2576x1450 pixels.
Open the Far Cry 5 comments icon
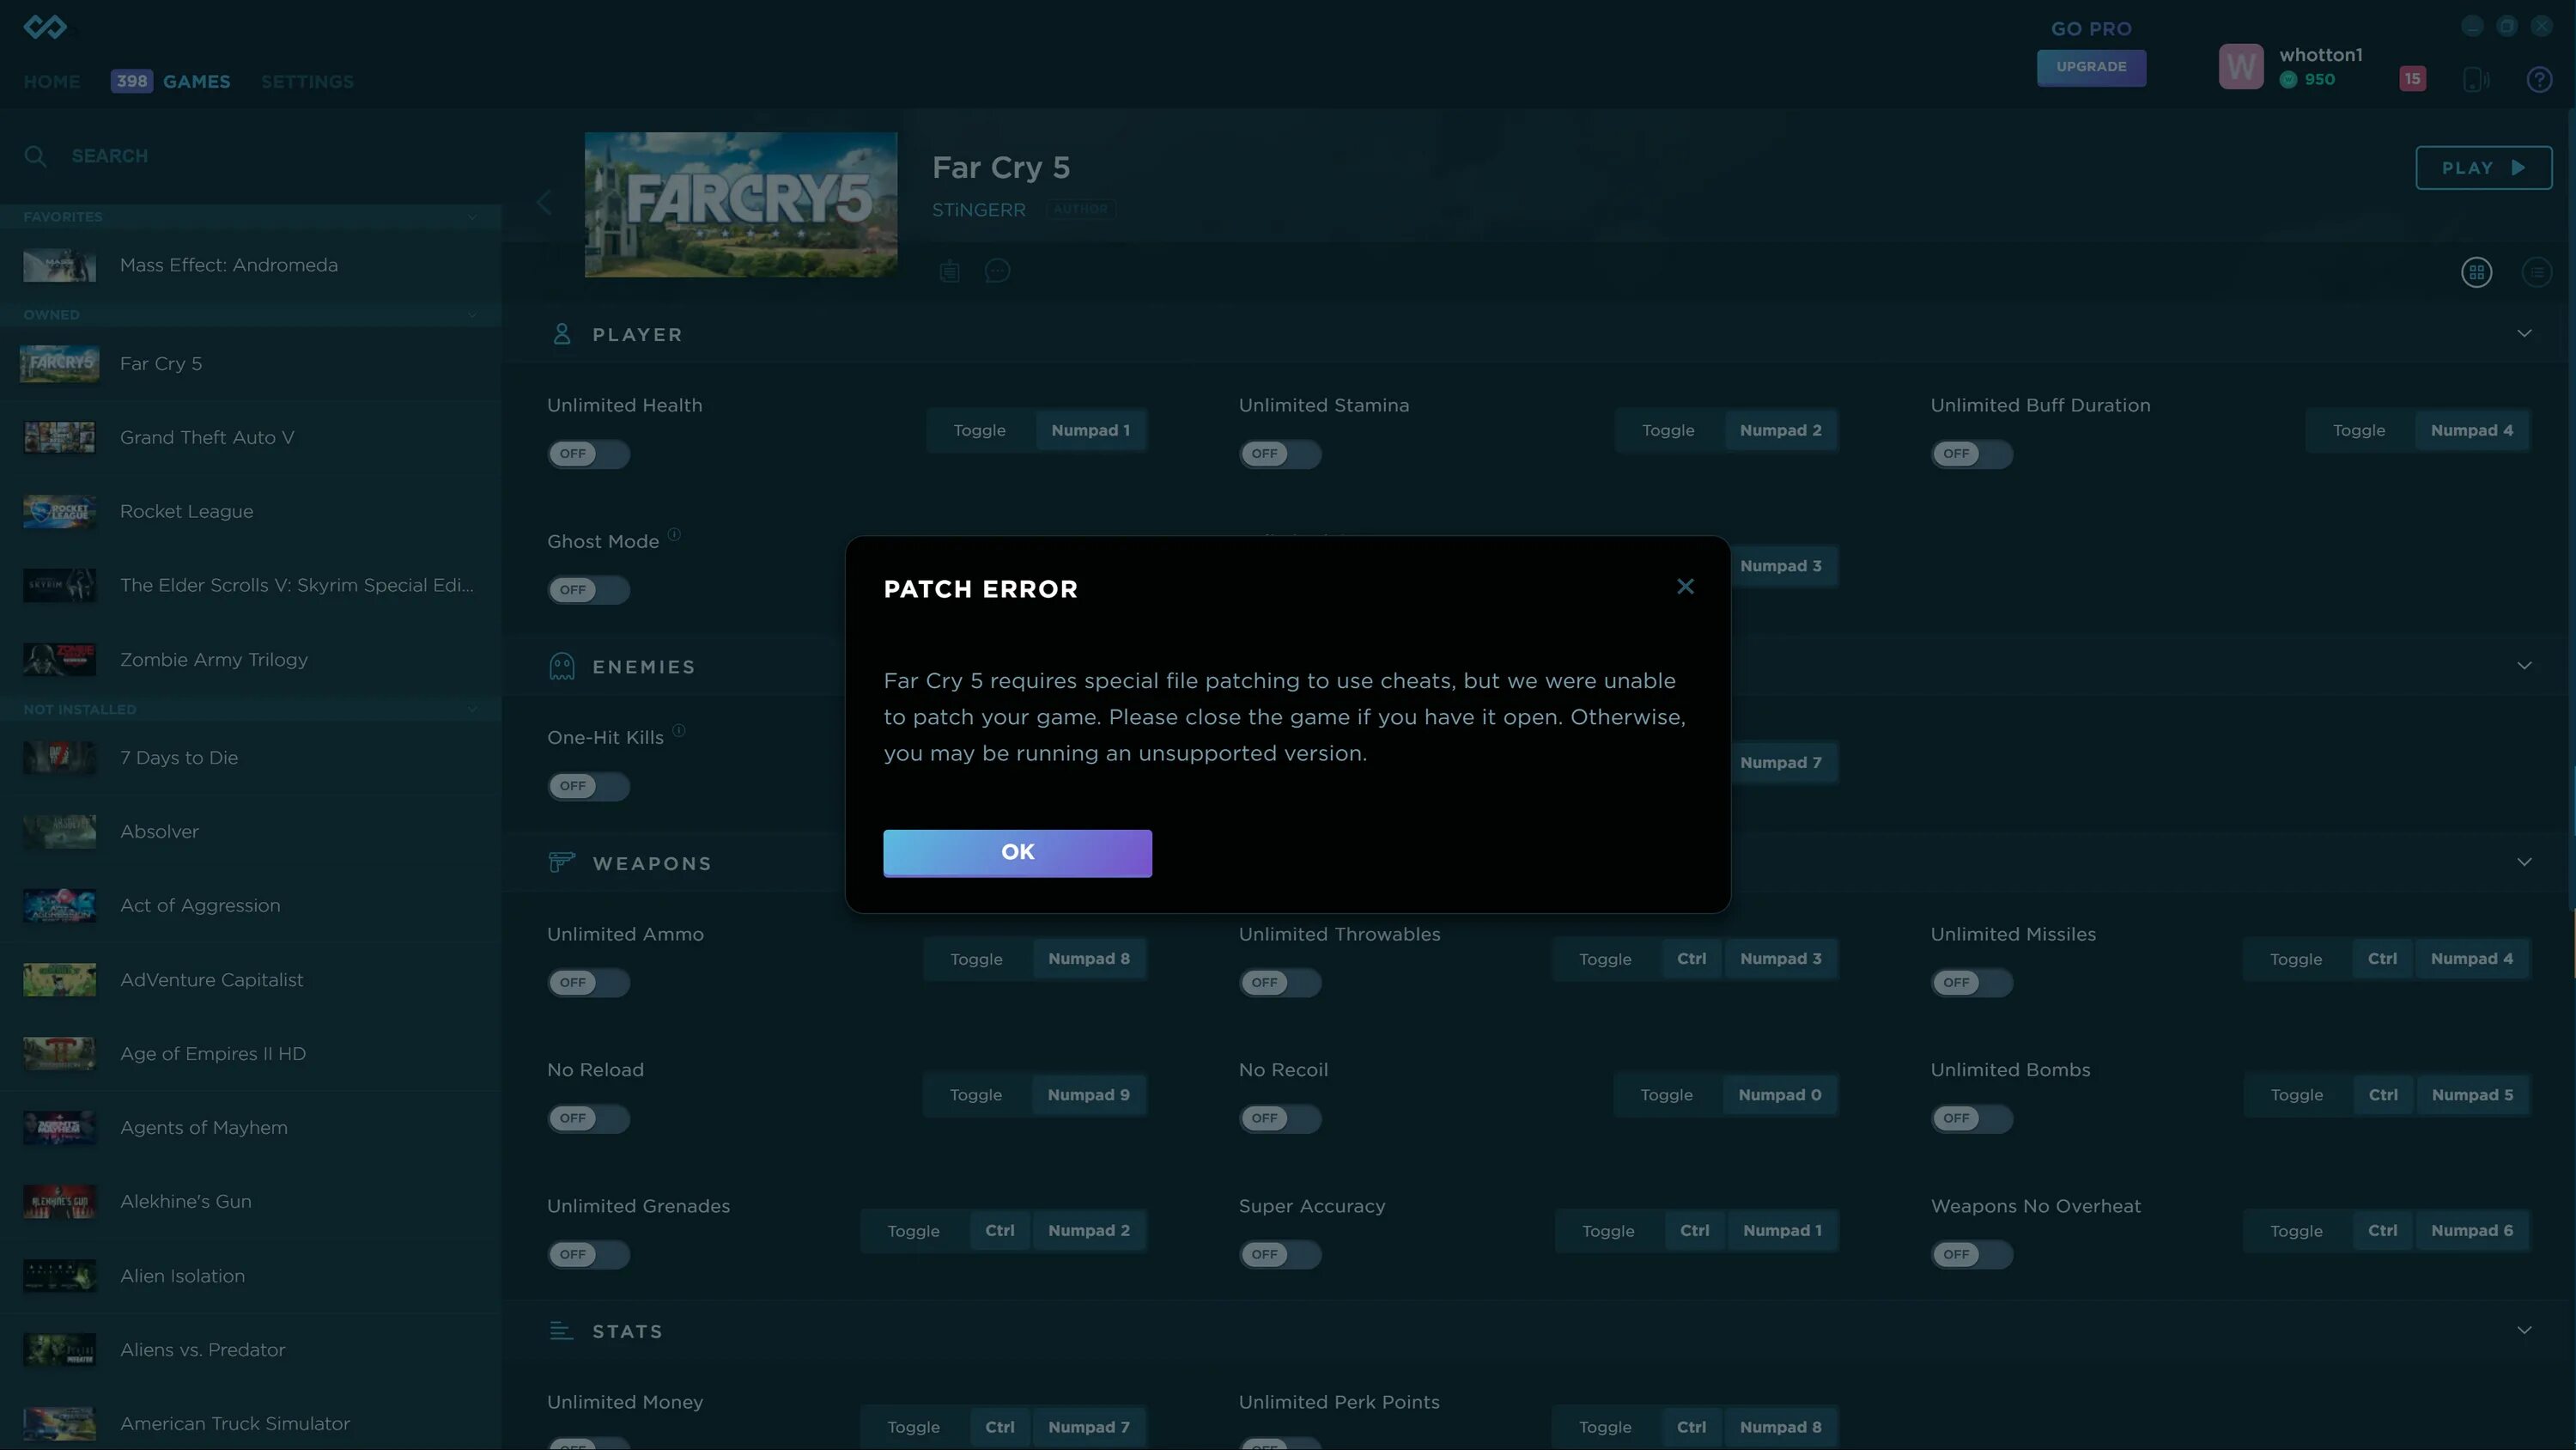click(x=997, y=271)
